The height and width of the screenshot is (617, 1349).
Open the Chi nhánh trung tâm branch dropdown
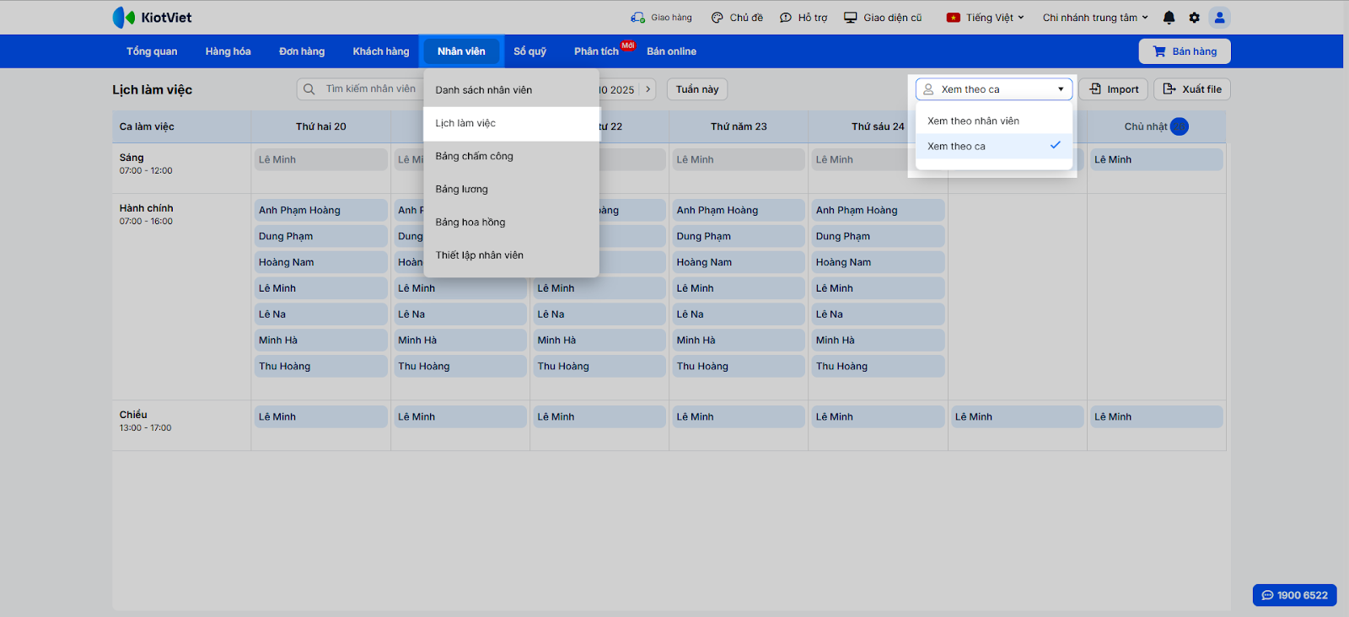click(1095, 18)
